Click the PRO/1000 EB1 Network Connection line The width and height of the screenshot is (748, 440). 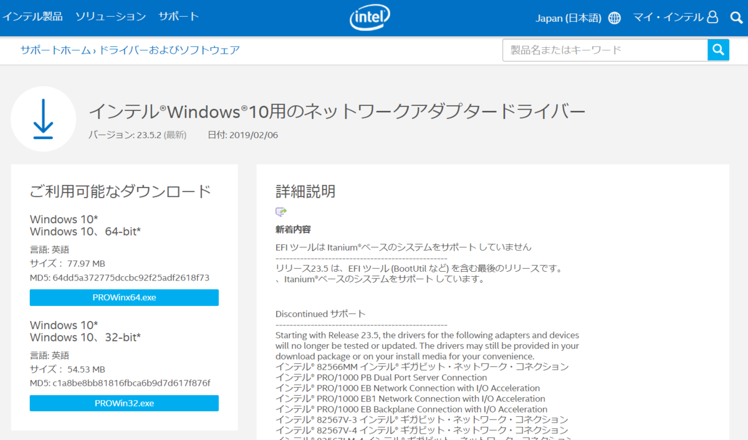click(410, 398)
